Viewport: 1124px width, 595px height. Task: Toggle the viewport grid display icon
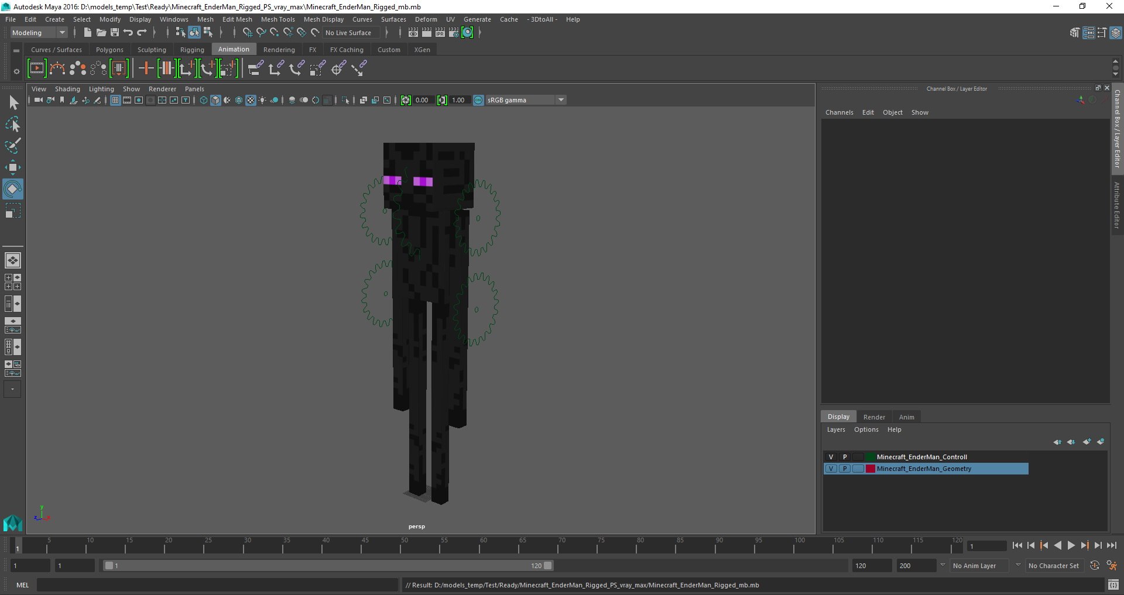115,100
